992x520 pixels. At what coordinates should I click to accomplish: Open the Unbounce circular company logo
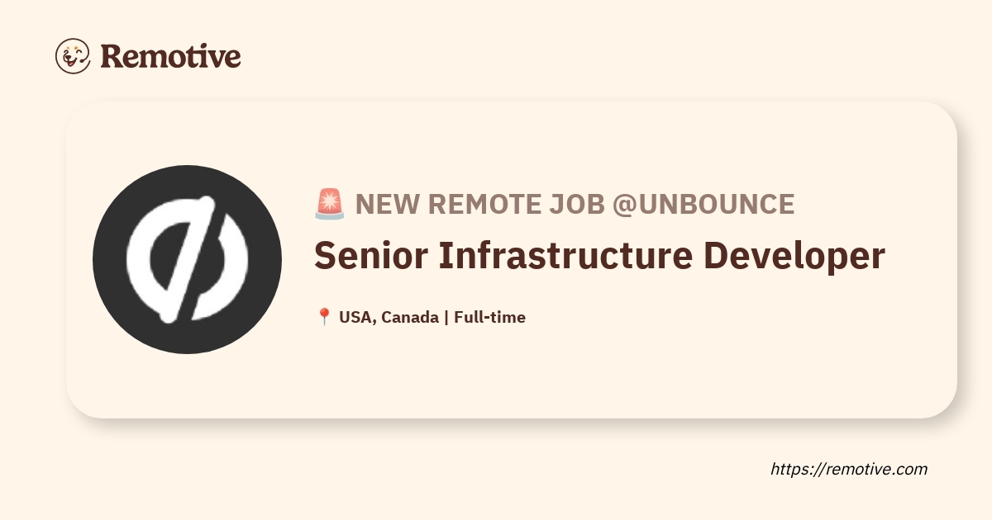(187, 259)
